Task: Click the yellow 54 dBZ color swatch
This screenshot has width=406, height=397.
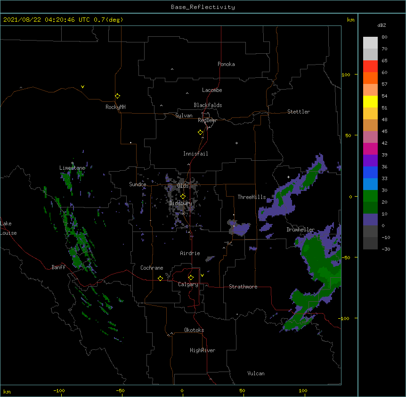Action: tap(370, 101)
